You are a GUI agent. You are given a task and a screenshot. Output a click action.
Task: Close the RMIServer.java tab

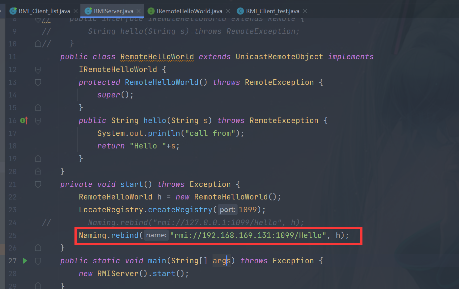(139, 11)
